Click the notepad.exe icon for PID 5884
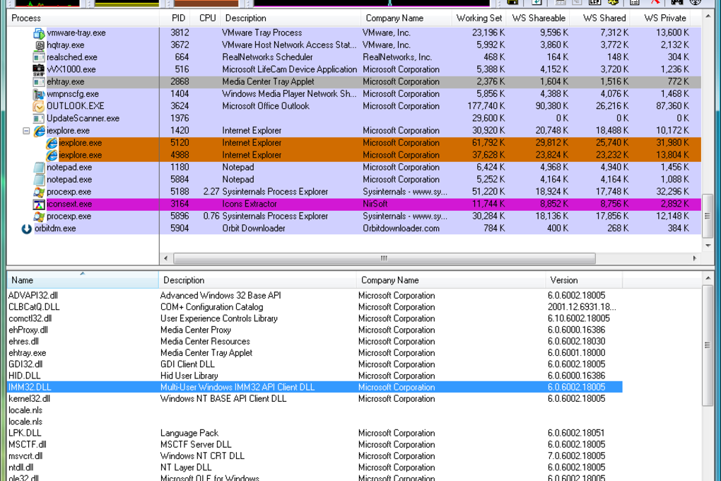Viewport: 721px width, 481px height. 39,180
